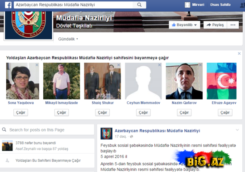Click magnifier icon in page post search
The height and width of the screenshot is (172, 245).
click(x=4, y=129)
